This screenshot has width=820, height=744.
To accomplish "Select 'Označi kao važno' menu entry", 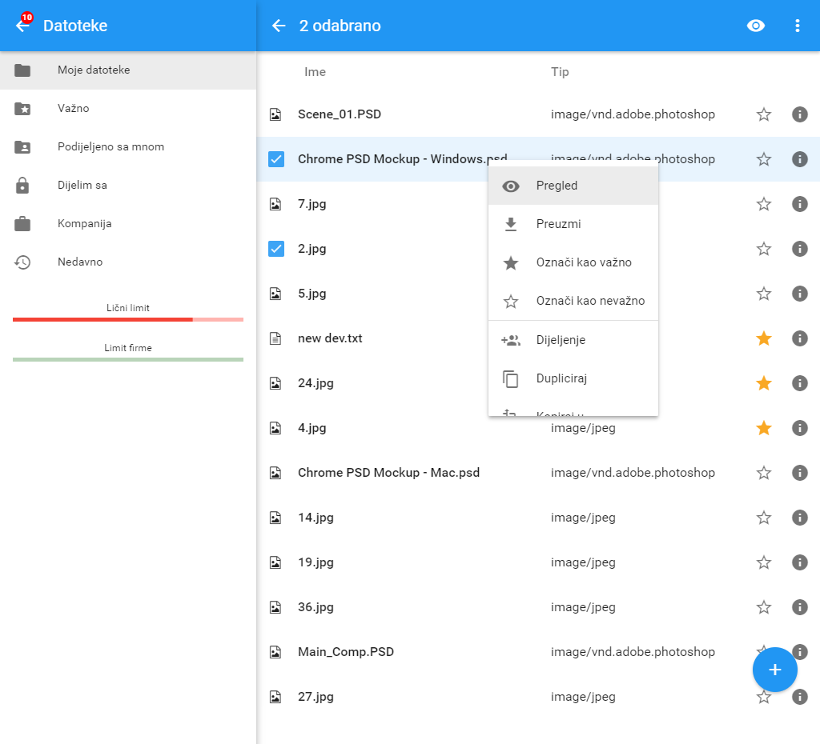I will click(573, 262).
